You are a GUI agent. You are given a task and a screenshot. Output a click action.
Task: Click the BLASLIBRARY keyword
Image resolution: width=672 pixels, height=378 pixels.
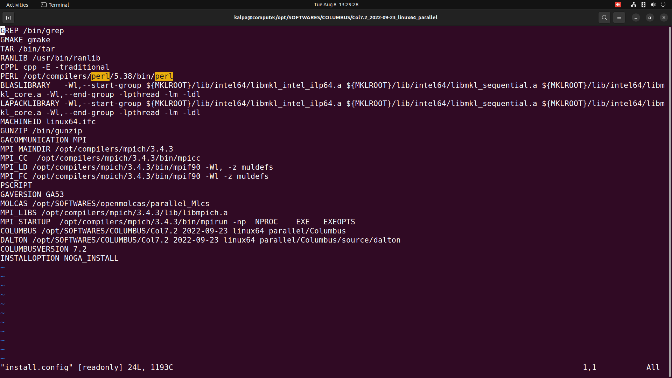point(25,85)
